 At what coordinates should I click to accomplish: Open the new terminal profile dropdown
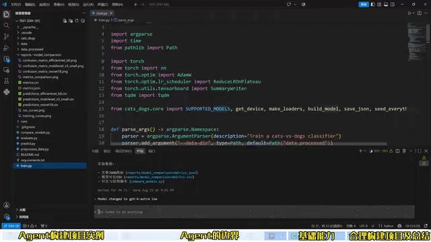(365, 151)
